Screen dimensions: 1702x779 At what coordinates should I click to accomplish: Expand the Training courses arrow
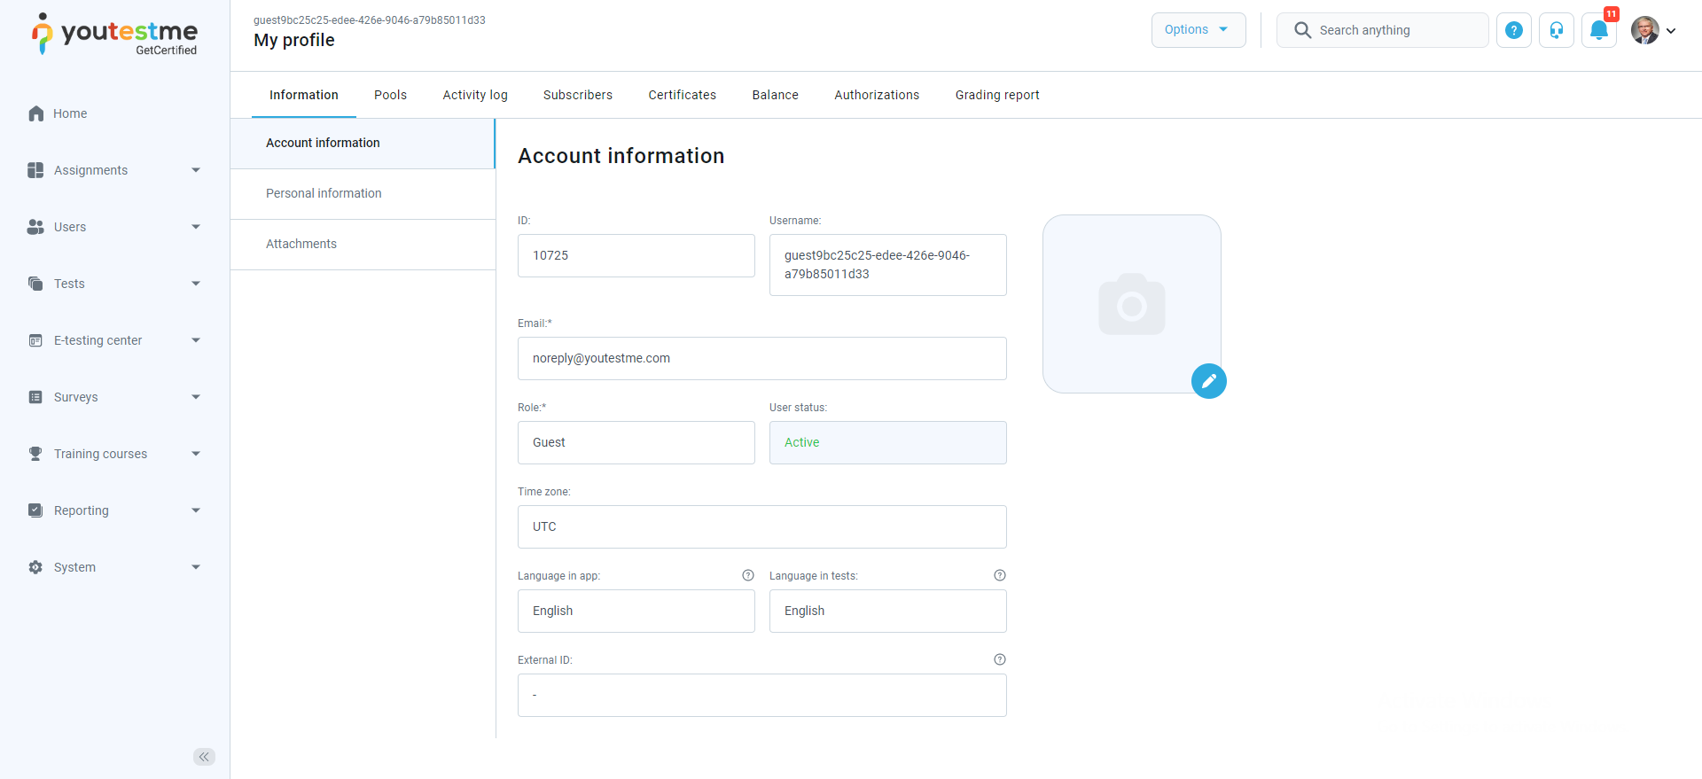(196, 454)
